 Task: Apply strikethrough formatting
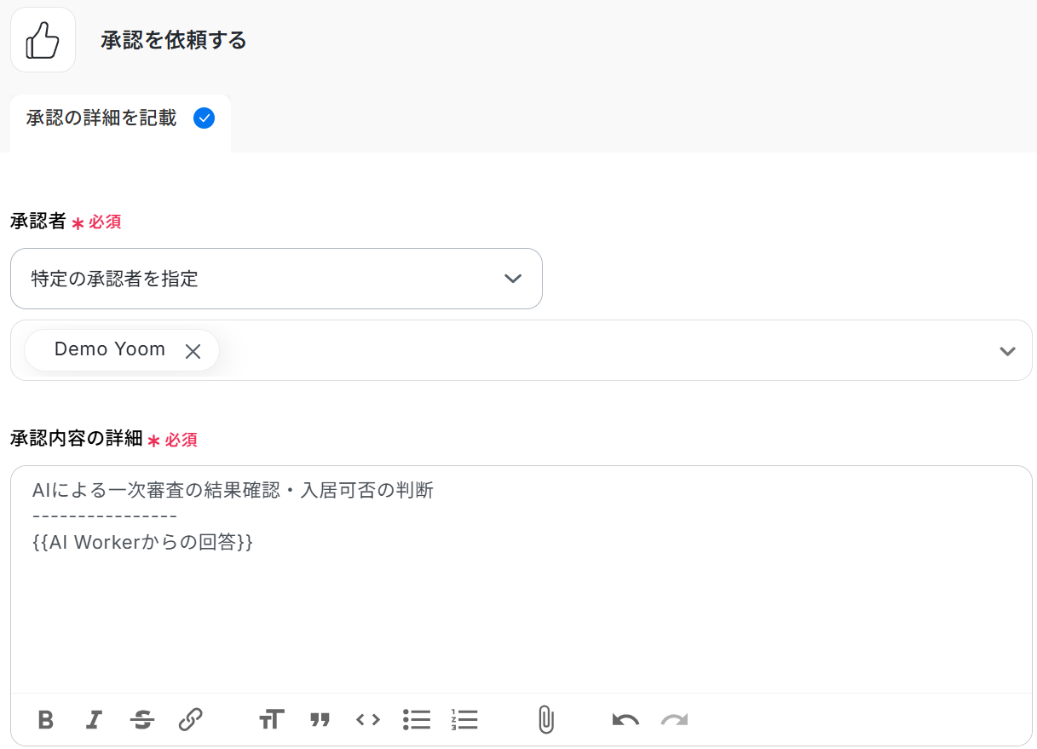pyautogui.click(x=142, y=720)
